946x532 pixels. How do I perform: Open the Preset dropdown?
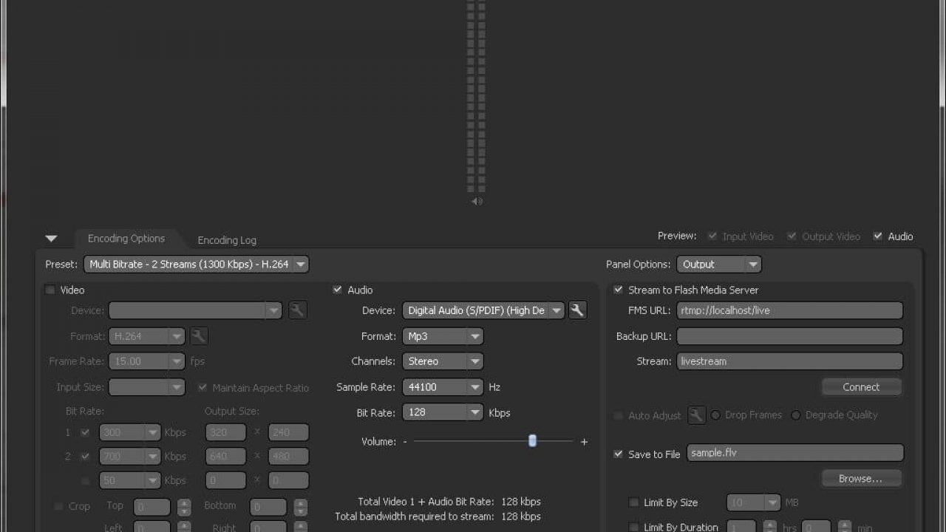click(196, 265)
